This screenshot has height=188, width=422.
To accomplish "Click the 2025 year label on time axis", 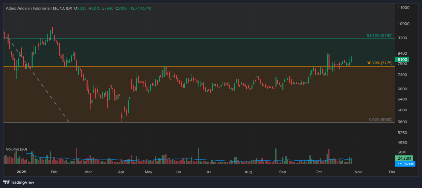I will [21, 172].
